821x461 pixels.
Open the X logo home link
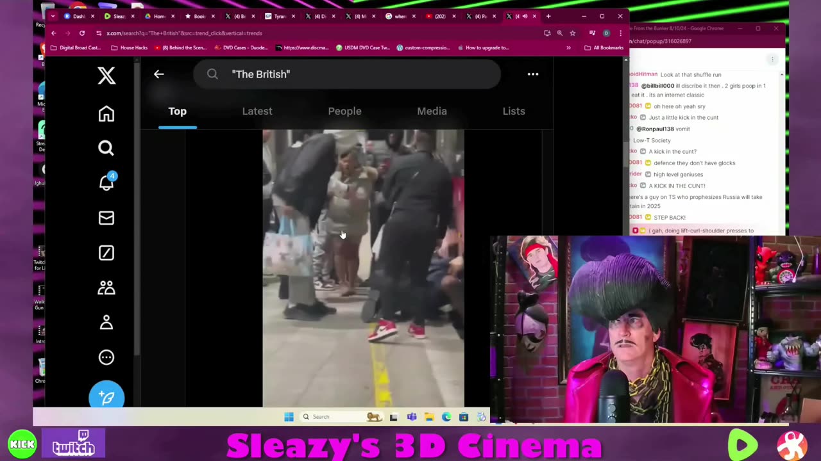[x=106, y=76]
